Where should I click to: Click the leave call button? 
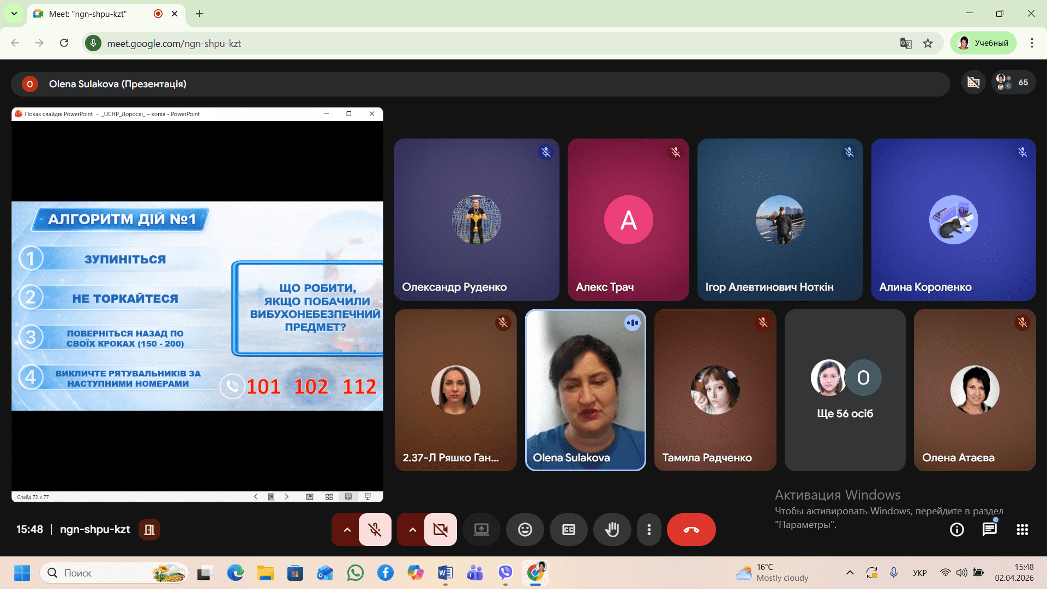coord(691,530)
